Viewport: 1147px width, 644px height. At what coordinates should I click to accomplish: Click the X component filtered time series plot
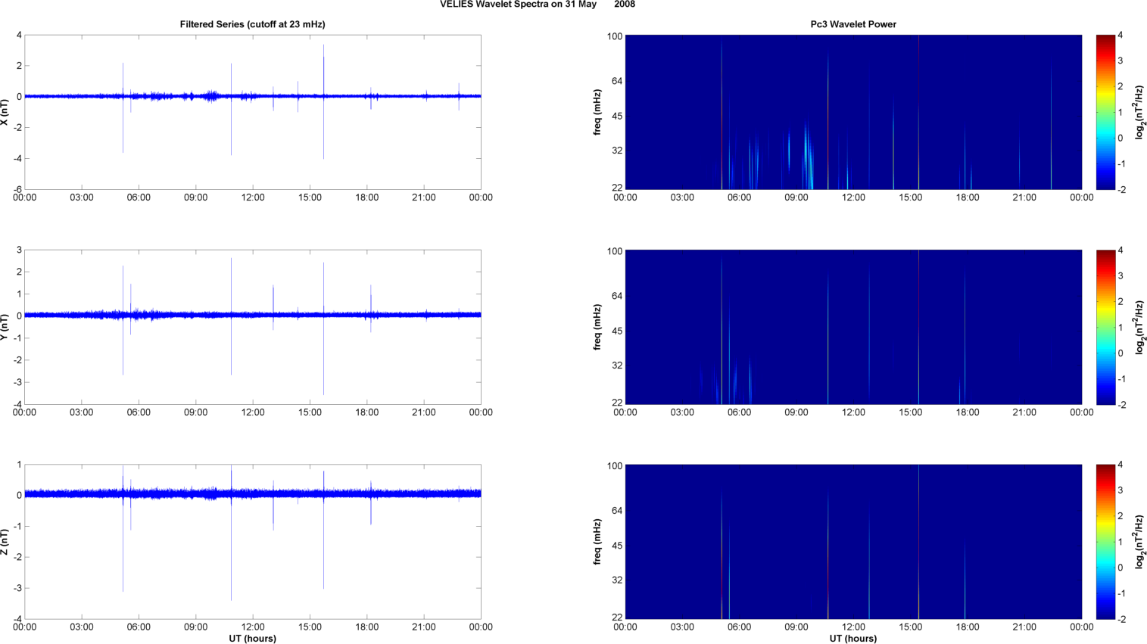pos(253,112)
